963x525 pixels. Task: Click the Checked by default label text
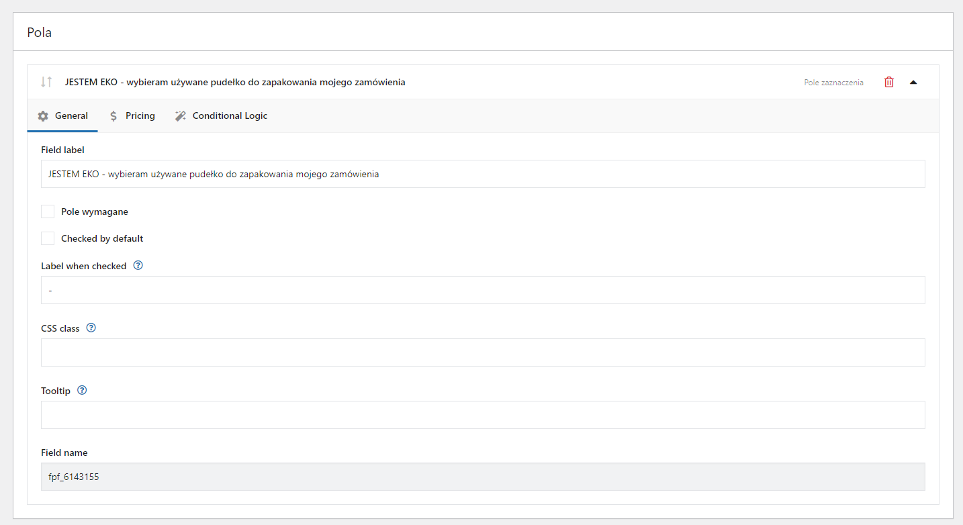[102, 238]
